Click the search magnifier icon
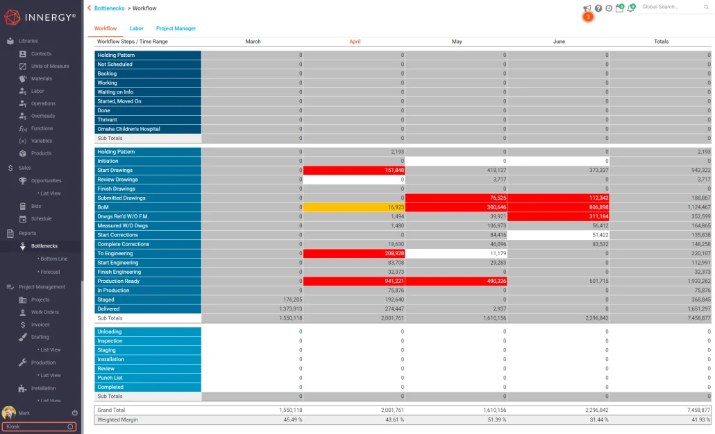The height and width of the screenshot is (434, 715). (706, 7)
